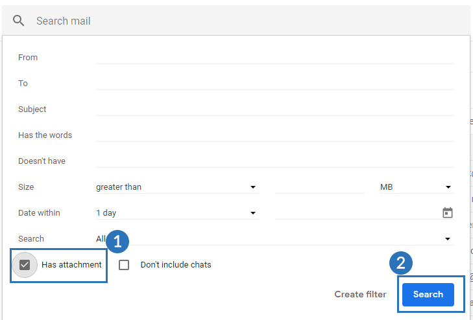This screenshot has height=320, width=473.
Task: Click the Doesn't have input field
Action: tap(274, 161)
